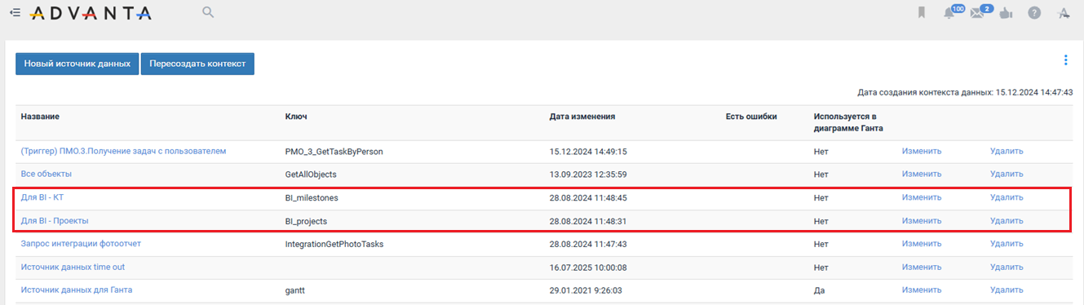Click Изменить for Для BI - Проекты

click(922, 220)
